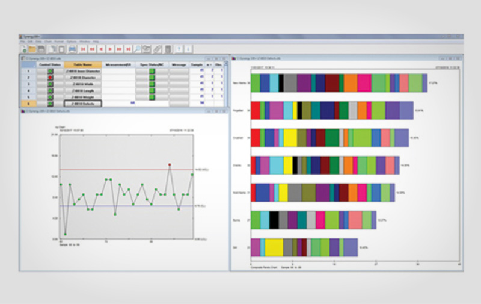
Task: Open the magnifier search tool
Action: point(138,49)
